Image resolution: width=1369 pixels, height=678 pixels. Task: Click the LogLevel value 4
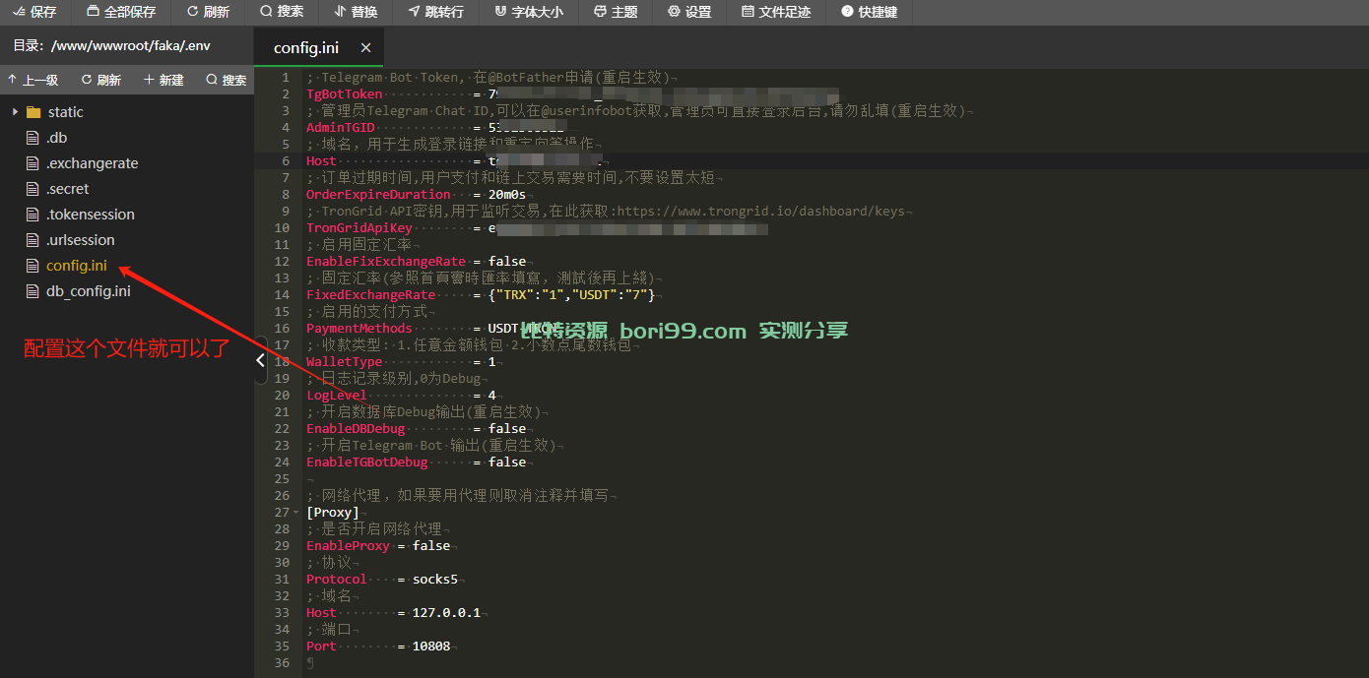(x=492, y=396)
